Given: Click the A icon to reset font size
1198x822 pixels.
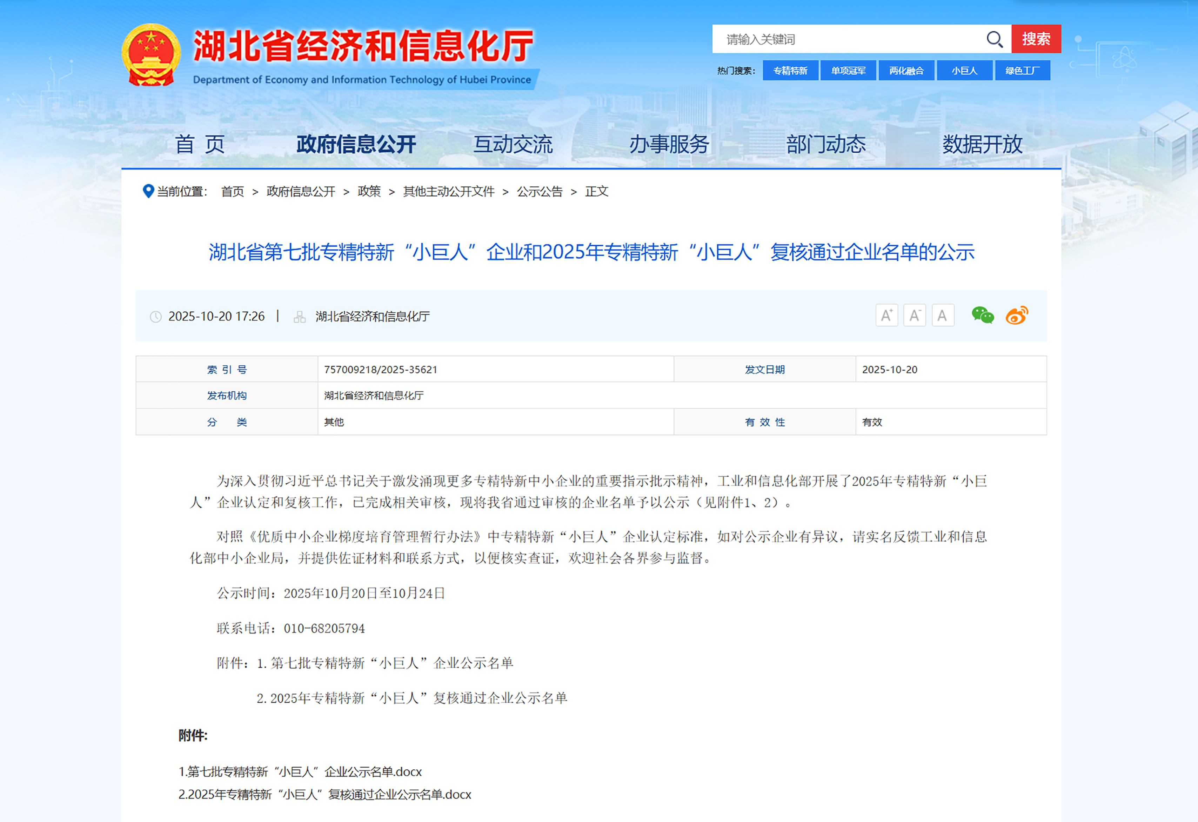Looking at the screenshot, I should pyautogui.click(x=943, y=315).
